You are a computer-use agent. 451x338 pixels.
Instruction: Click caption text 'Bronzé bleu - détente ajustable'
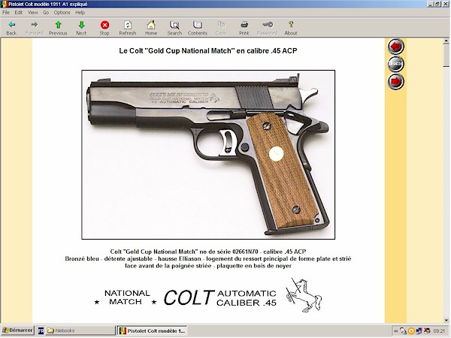coord(109,258)
